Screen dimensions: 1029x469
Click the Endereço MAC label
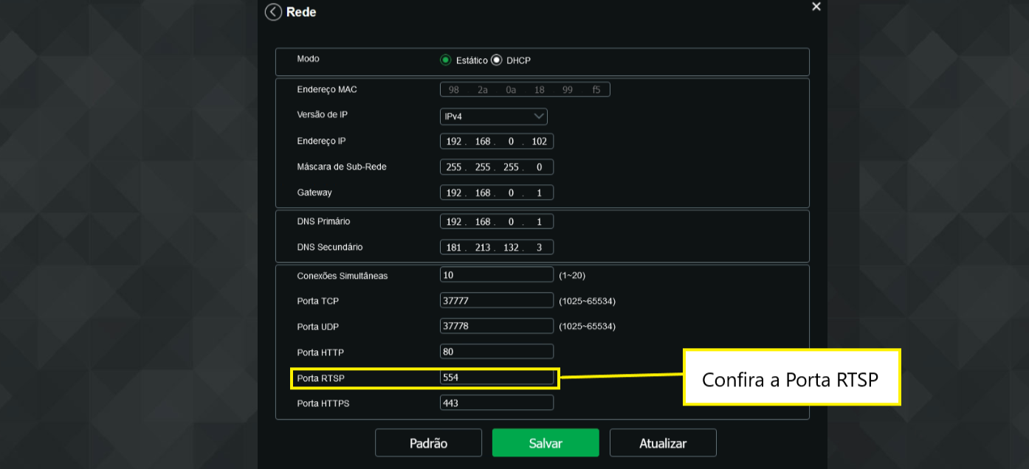pos(327,89)
